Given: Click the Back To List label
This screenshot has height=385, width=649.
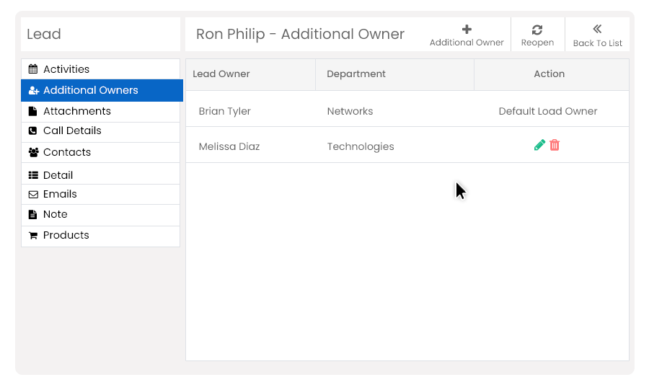Looking at the screenshot, I should click(597, 43).
